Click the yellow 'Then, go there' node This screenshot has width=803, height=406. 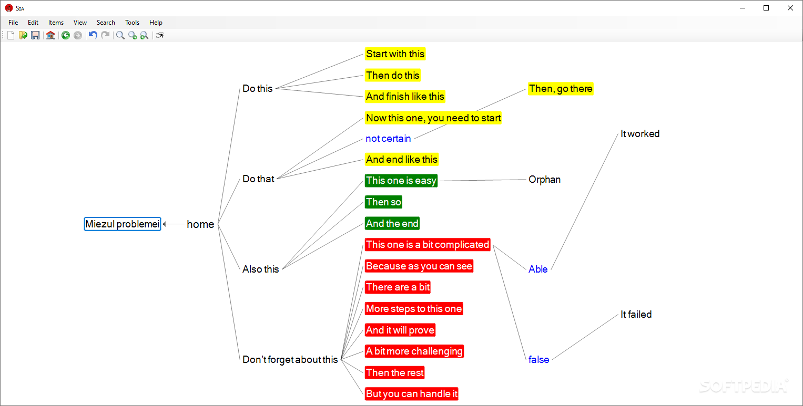(561, 89)
